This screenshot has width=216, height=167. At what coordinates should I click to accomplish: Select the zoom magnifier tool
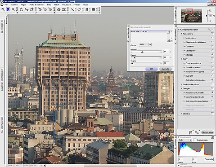pyautogui.click(x=13, y=9)
